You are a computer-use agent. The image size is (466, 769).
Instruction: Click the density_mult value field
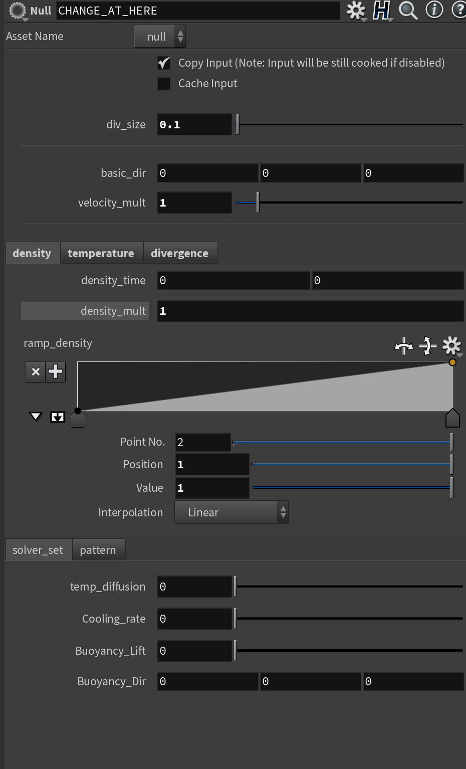pyautogui.click(x=311, y=311)
